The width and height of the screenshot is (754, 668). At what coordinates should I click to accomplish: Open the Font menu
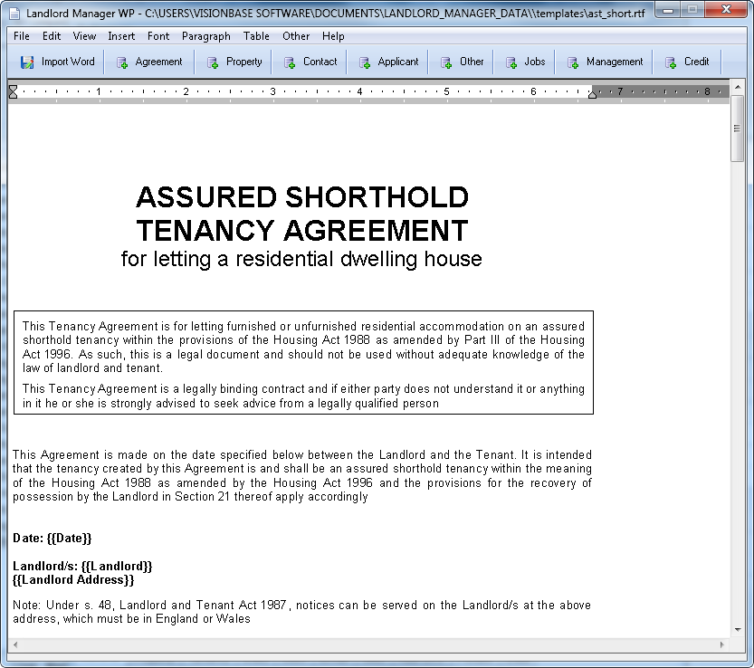click(158, 36)
